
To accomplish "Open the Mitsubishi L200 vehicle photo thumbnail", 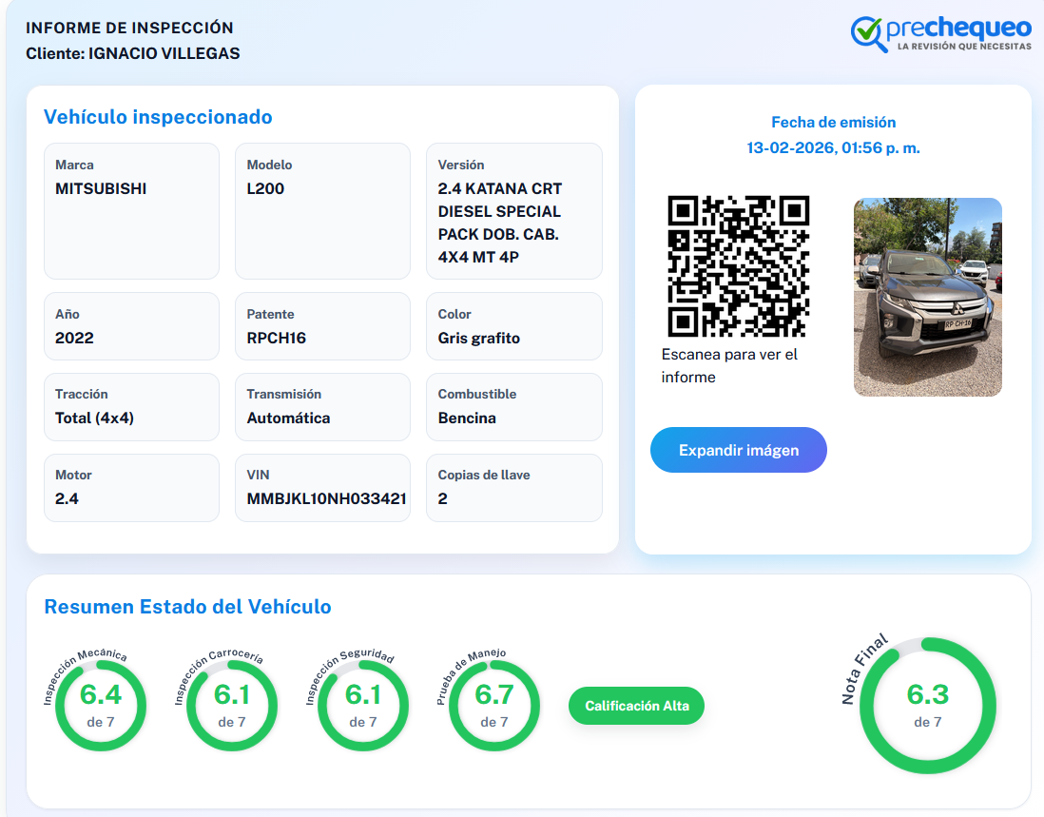I will pyautogui.click(x=927, y=297).
